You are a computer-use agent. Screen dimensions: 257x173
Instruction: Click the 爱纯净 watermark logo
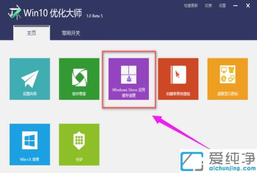(218, 160)
